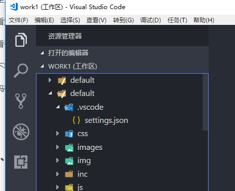Screen dimensions: 235x191
Task: Select the js folder name
Action: (x=80, y=187)
